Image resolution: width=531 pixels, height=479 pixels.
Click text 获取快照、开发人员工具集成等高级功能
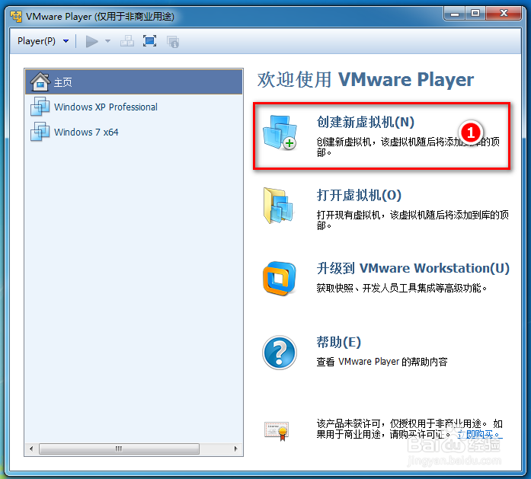coord(401,288)
